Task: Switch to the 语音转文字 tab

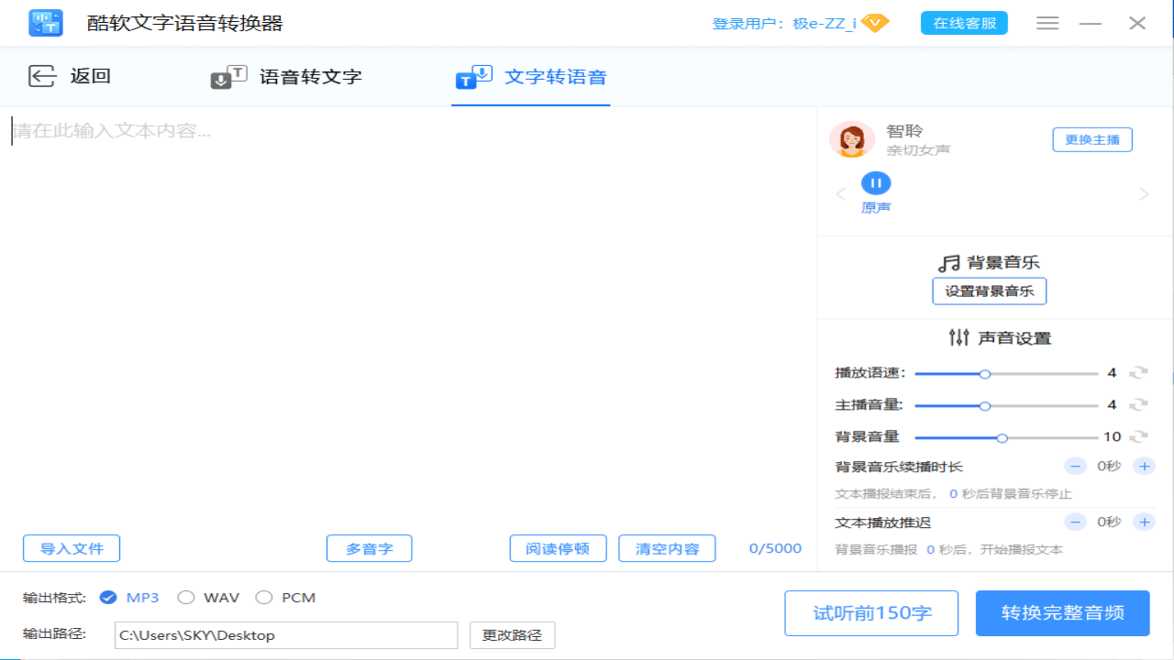Action: click(x=286, y=78)
